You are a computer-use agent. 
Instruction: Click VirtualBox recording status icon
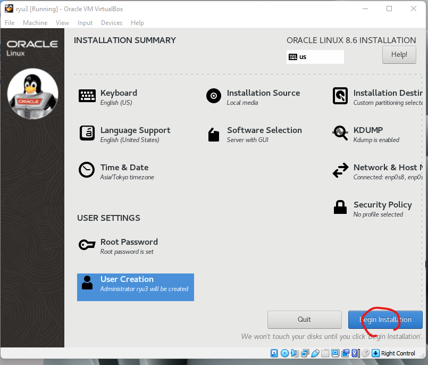tap(345, 353)
